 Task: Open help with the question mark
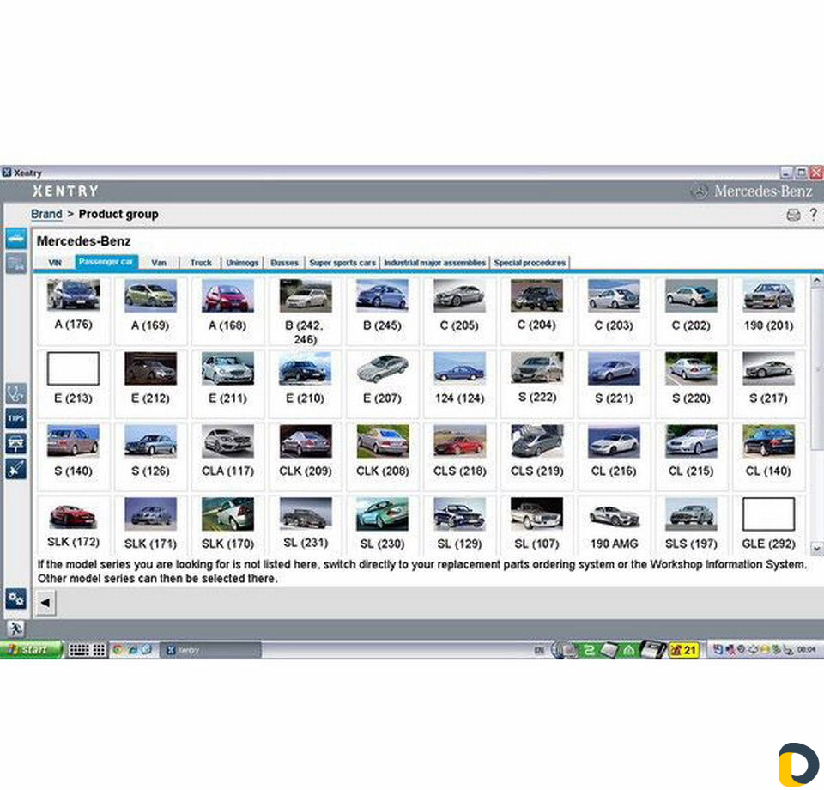814,214
